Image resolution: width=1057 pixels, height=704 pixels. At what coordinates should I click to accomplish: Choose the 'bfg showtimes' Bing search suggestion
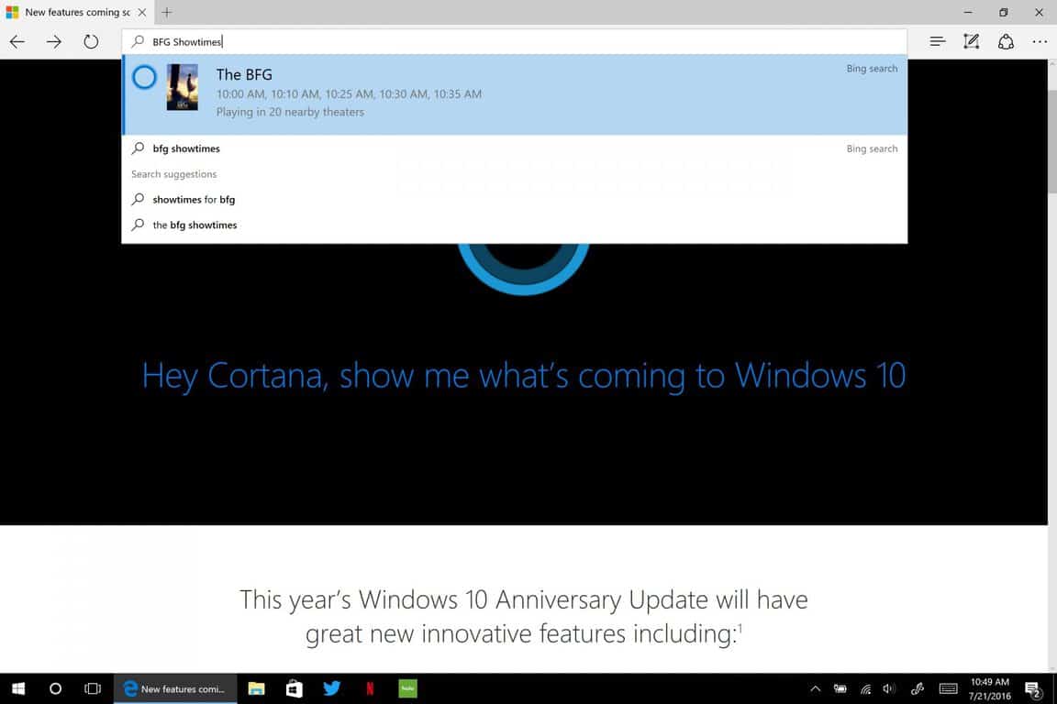click(515, 148)
